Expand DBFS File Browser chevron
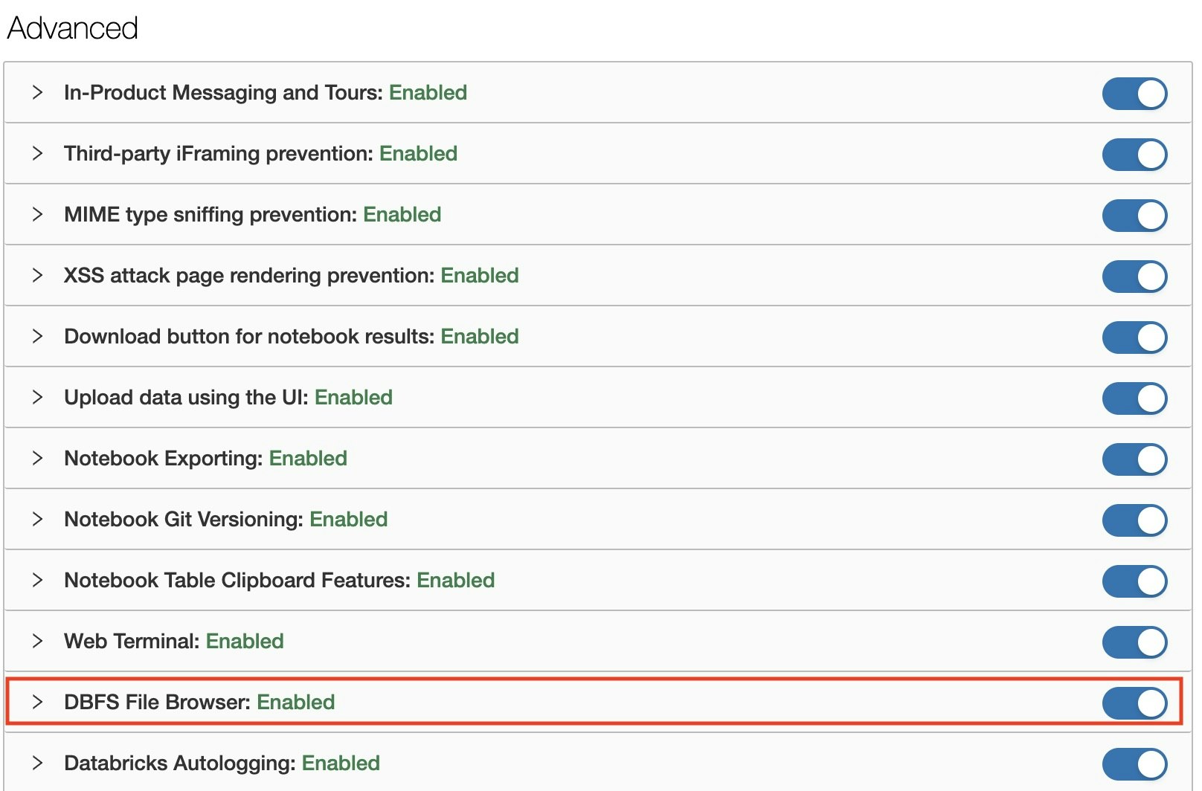The width and height of the screenshot is (1202, 791). (37, 702)
